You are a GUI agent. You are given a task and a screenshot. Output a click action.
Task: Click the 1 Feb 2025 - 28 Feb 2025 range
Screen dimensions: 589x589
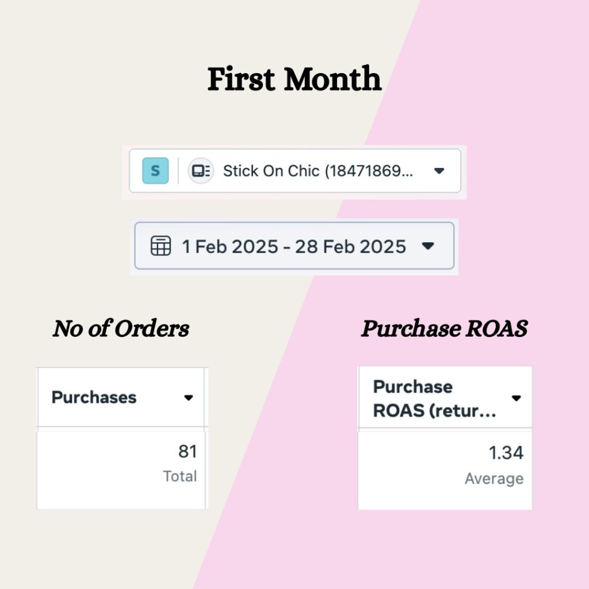(294, 247)
